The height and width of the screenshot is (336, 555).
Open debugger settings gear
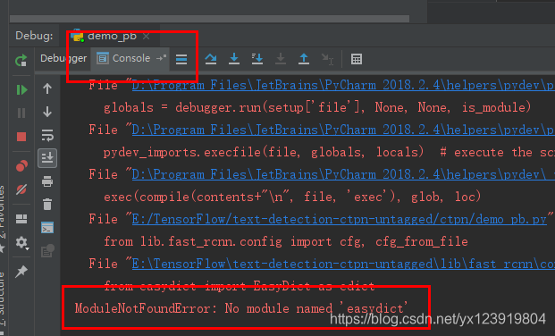click(x=21, y=242)
